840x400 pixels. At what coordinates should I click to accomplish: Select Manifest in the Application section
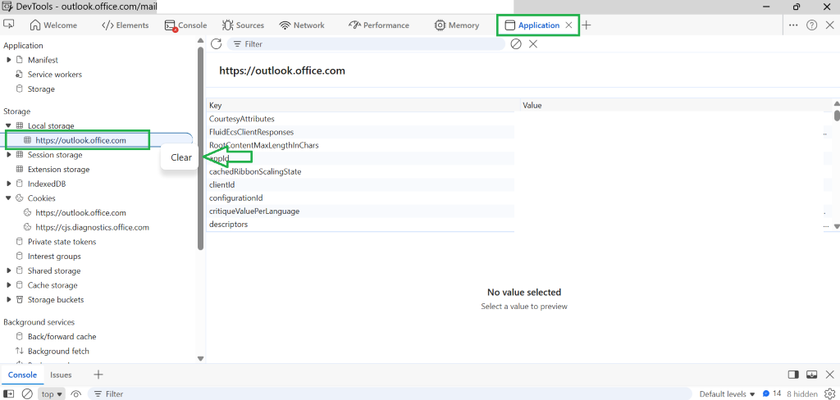pos(43,60)
